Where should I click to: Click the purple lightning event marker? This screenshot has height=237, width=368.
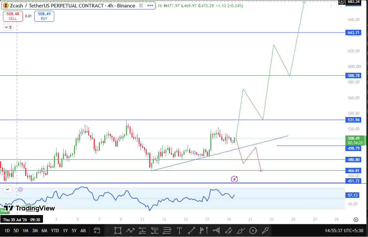(x=234, y=179)
